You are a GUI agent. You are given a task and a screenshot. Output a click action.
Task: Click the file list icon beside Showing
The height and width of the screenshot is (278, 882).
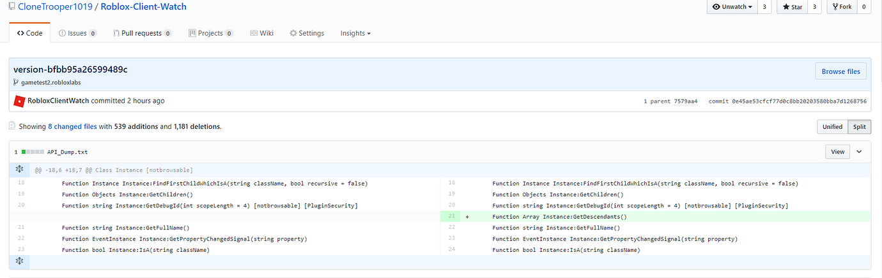12,126
